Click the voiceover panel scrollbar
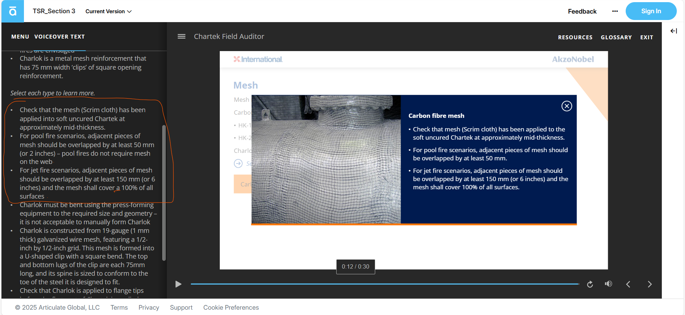 [x=164, y=193]
